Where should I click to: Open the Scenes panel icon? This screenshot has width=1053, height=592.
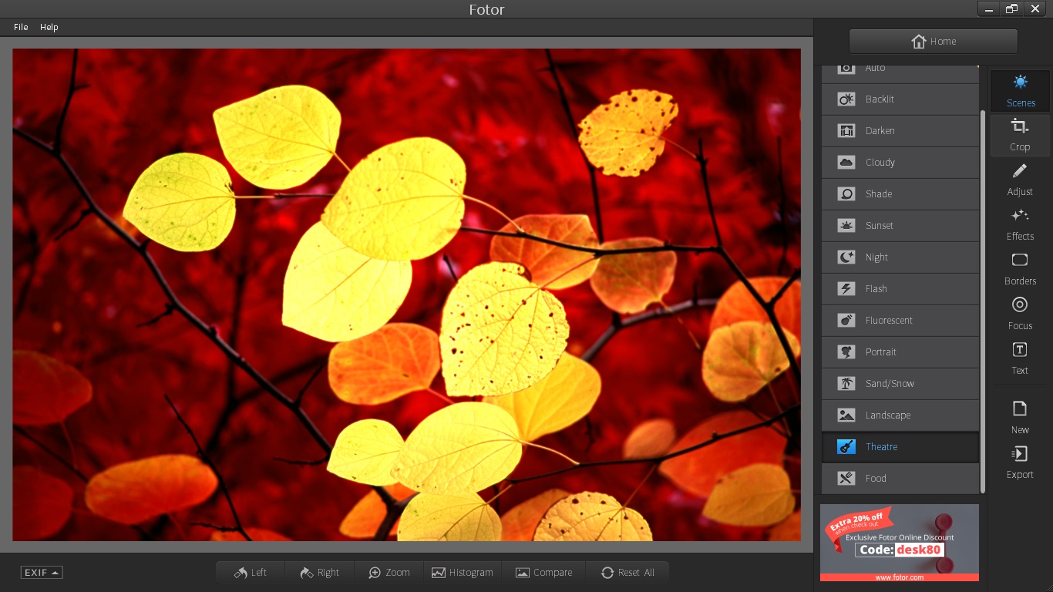[x=1021, y=82]
